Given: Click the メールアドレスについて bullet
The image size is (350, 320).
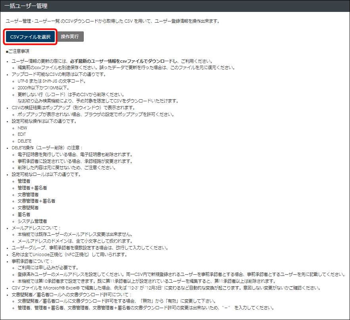Looking at the screenshot, I should pos(37,228).
